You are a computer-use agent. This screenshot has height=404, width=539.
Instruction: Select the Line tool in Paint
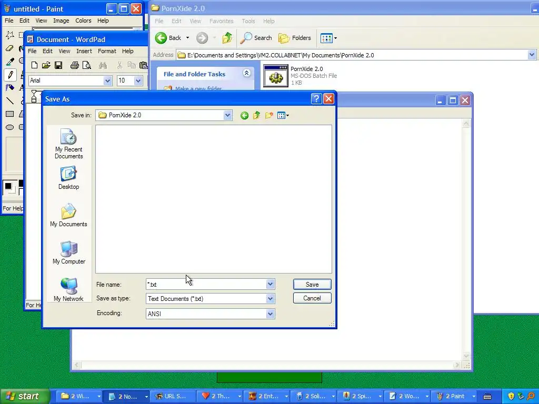(10, 100)
